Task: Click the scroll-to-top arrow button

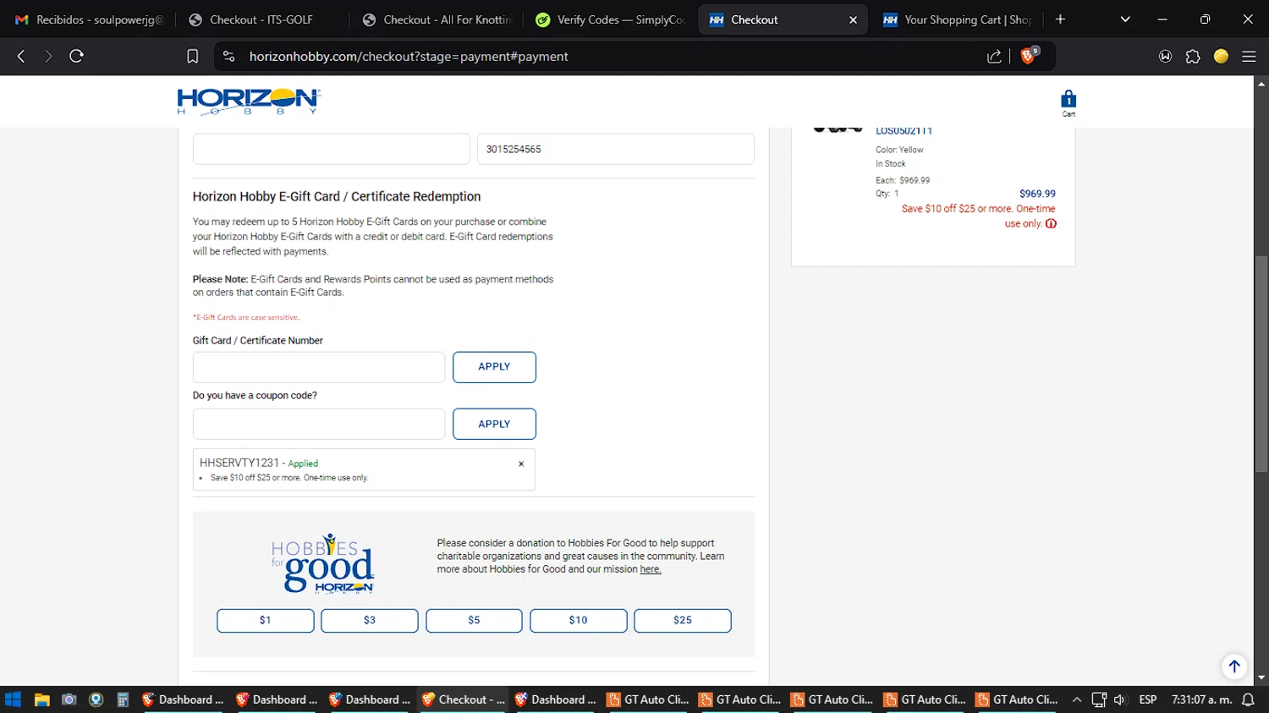Action: [x=1234, y=666]
